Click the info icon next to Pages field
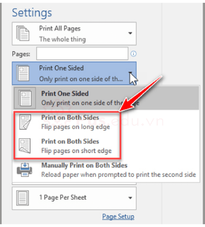 point(134,54)
